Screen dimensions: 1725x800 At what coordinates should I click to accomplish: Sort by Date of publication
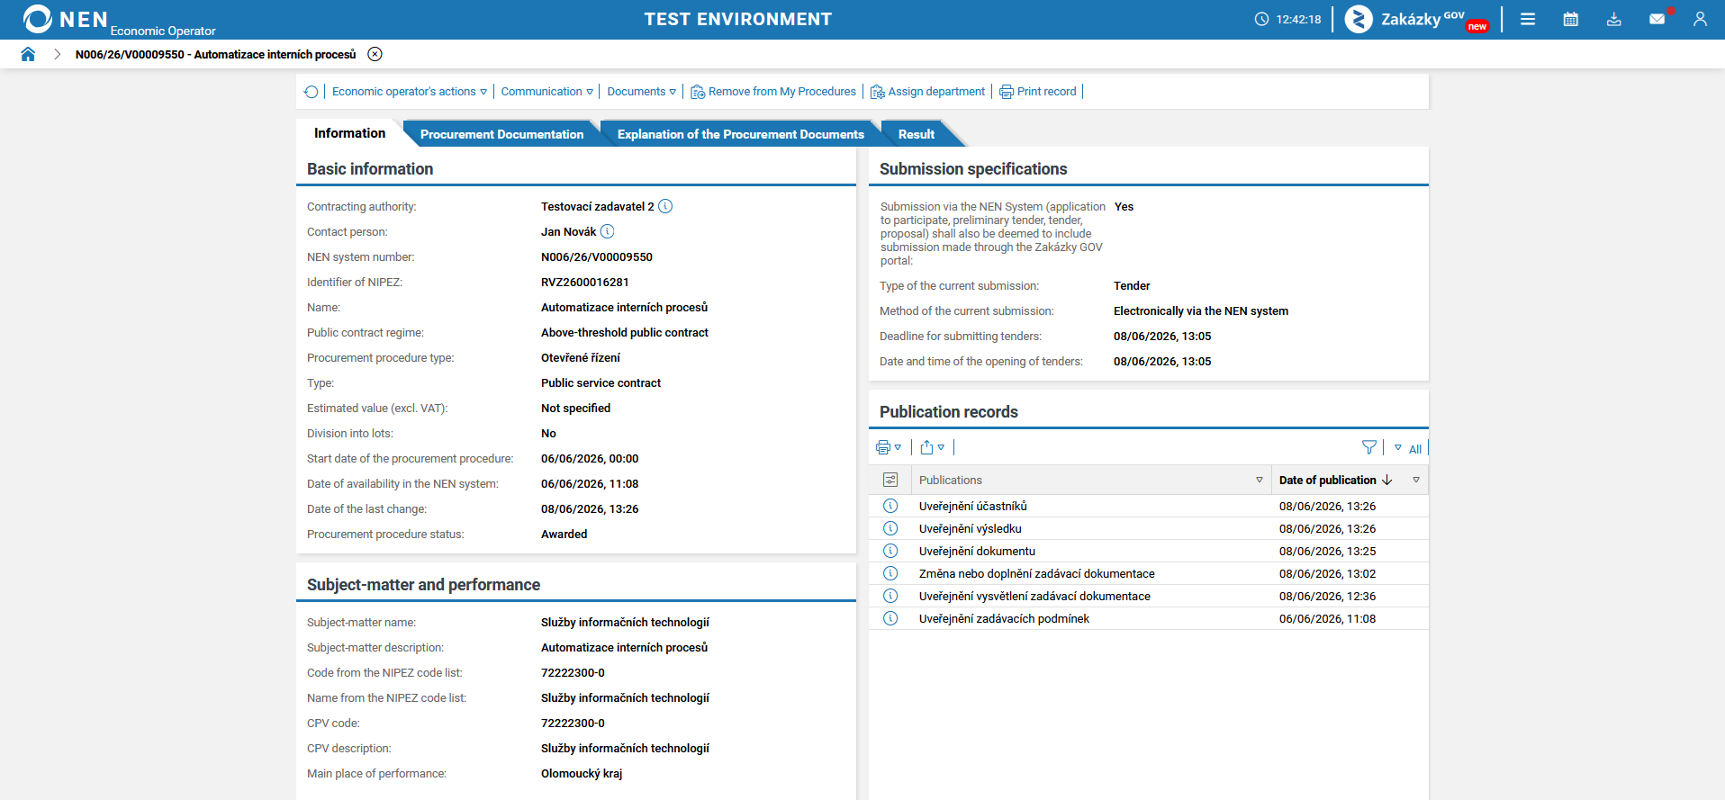pos(1335,480)
